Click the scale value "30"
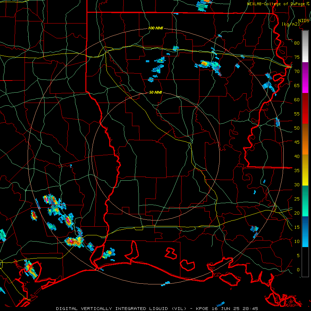This screenshot has height=311, width=311. [x=297, y=185]
